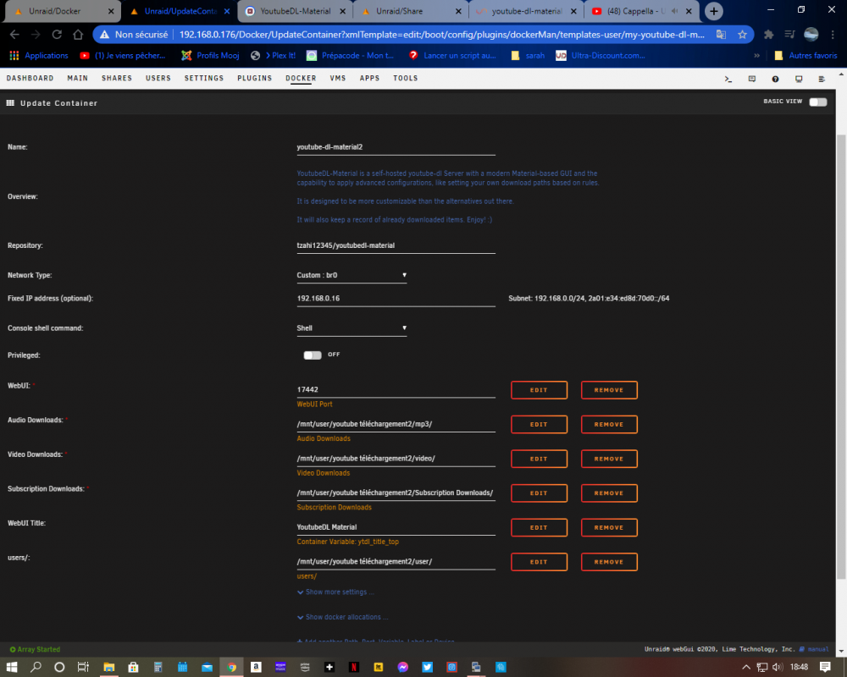Click the browser address bar URL
Image resolution: width=847 pixels, height=677 pixels.
pyautogui.click(x=441, y=35)
